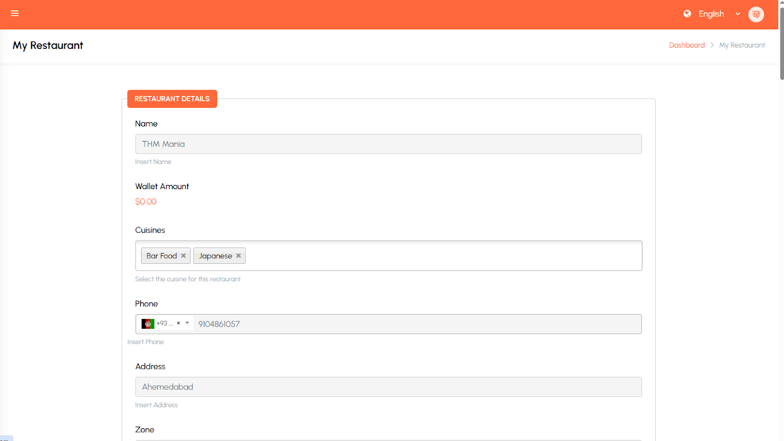
Task: Click the $0.00 wallet amount
Action: coord(146,202)
